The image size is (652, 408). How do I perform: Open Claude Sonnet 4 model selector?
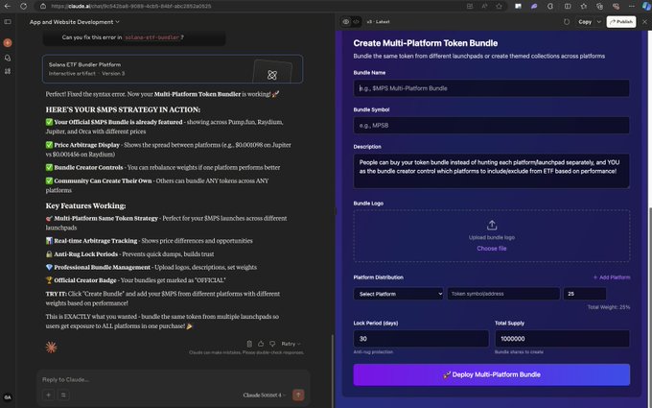click(265, 396)
